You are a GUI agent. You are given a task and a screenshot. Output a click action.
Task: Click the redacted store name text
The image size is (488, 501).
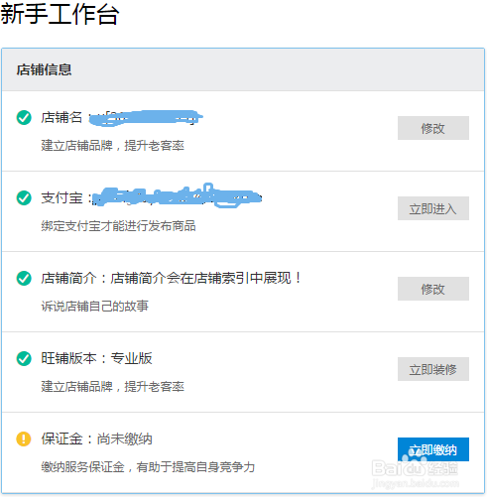pyautogui.click(x=146, y=118)
